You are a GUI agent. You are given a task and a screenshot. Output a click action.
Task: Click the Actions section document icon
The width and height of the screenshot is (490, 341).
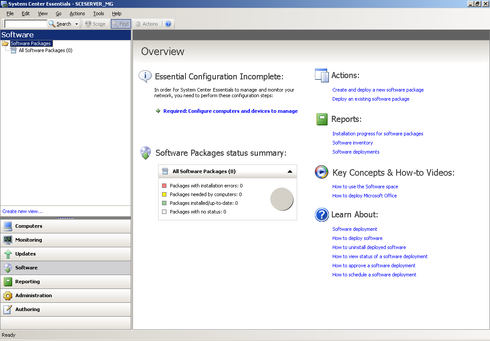click(x=322, y=75)
